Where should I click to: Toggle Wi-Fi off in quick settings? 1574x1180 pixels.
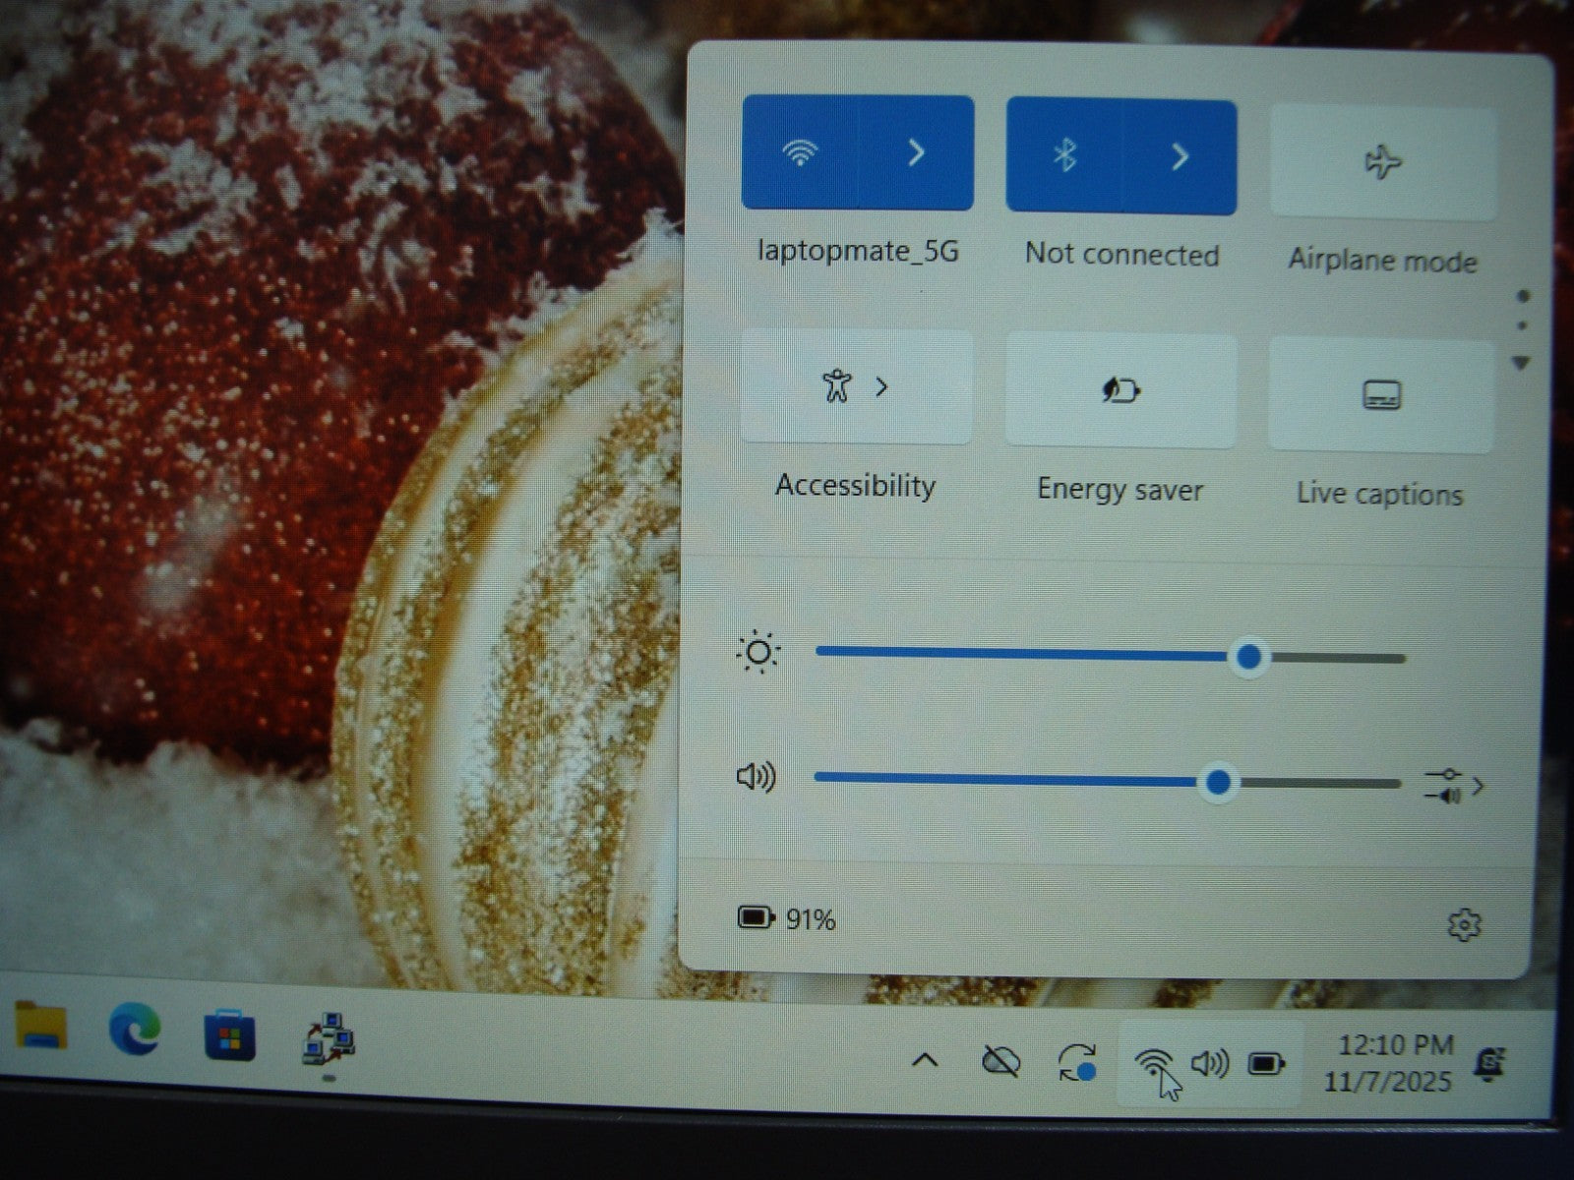click(x=800, y=153)
